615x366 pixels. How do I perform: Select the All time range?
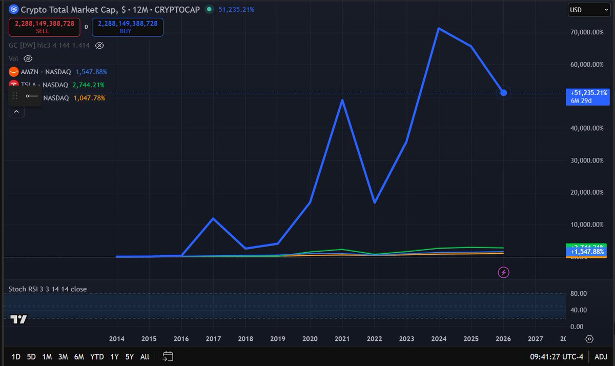tap(145, 356)
